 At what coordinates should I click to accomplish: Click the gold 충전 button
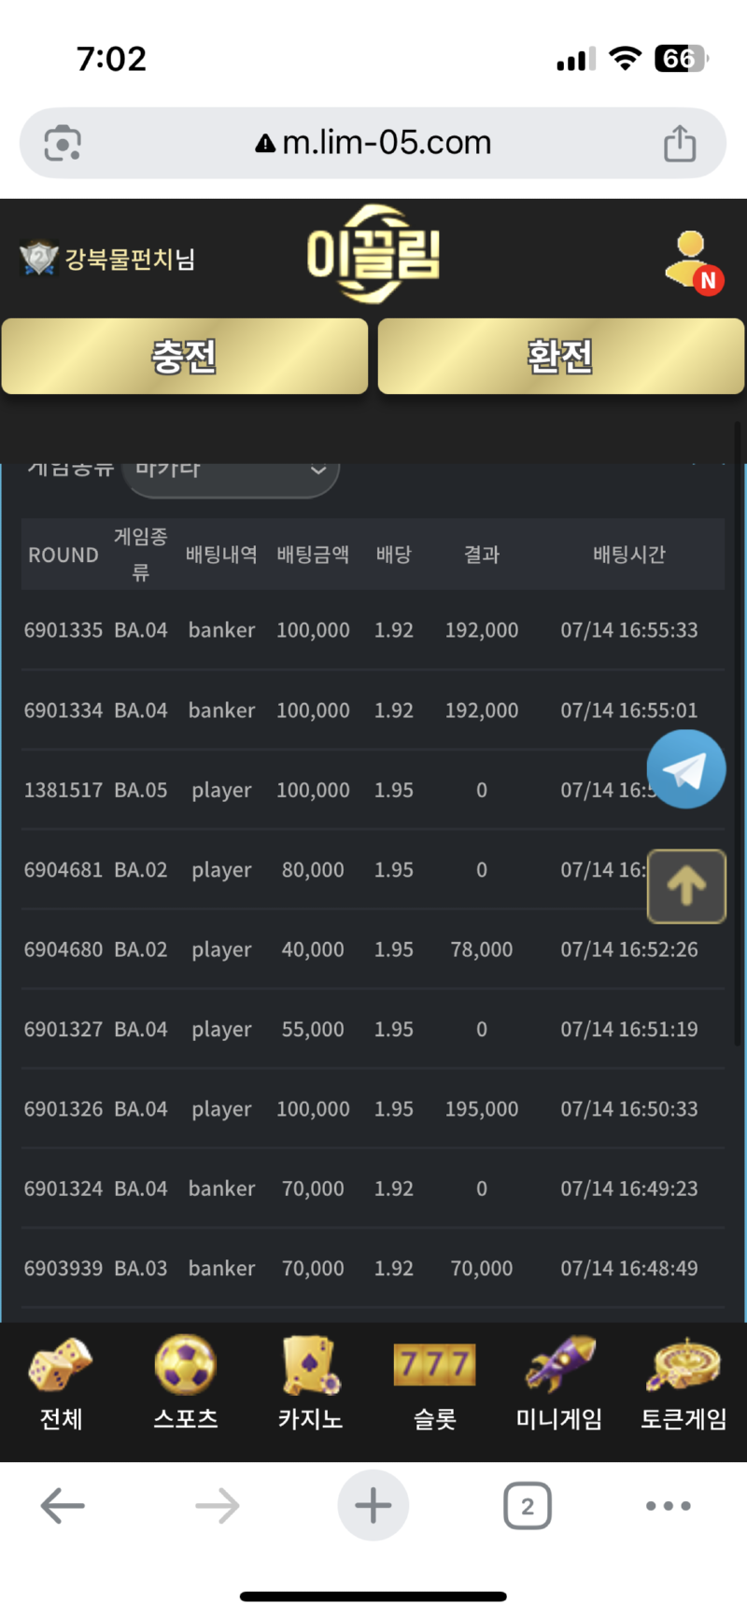pyautogui.click(x=185, y=356)
